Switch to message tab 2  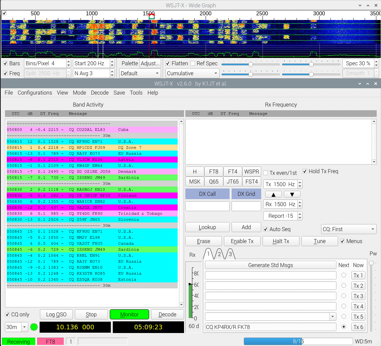click(219, 254)
